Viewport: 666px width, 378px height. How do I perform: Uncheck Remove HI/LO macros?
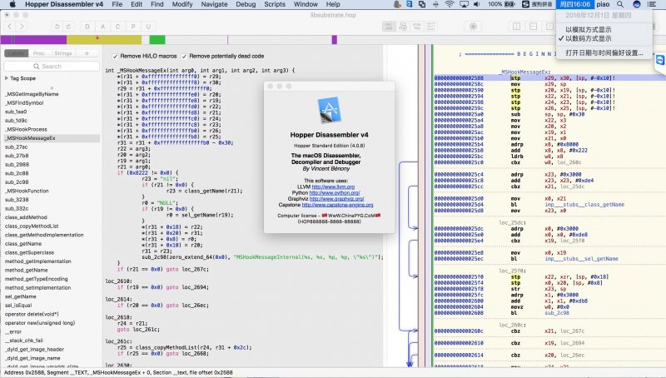coord(115,56)
